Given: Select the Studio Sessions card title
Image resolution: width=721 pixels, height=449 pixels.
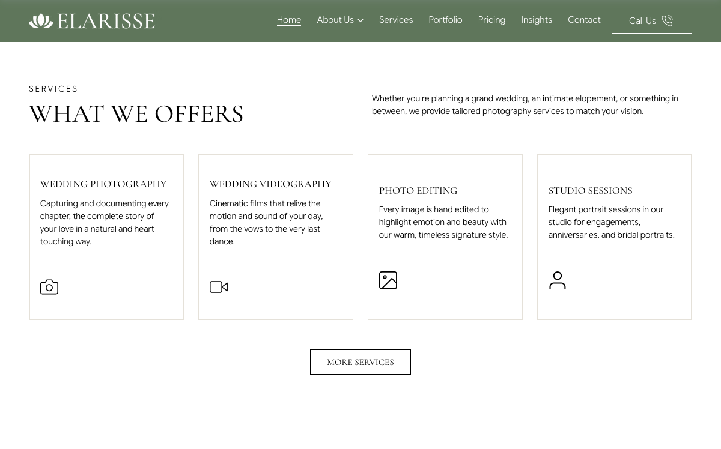Looking at the screenshot, I should point(590,191).
